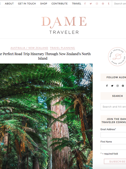Open Instagram icon in top navigation bar
The height and width of the screenshot is (169, 126).
[x=97, y=4]
